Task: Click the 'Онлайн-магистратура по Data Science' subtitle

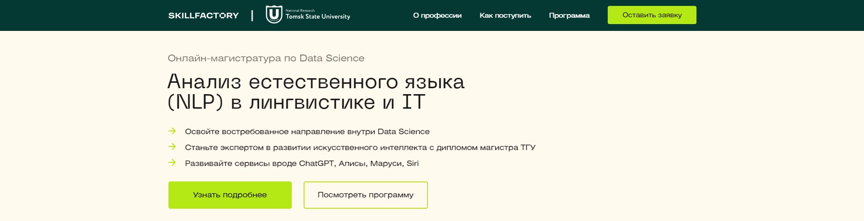Action: [x=266, y=58]
